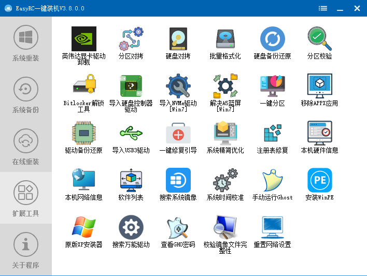Open the 软件列表 software list

(131, 184)
